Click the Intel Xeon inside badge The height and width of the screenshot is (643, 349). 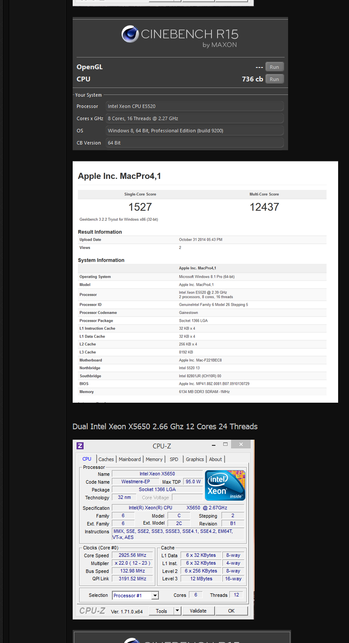pyautogui.click(x=225, y=485)
